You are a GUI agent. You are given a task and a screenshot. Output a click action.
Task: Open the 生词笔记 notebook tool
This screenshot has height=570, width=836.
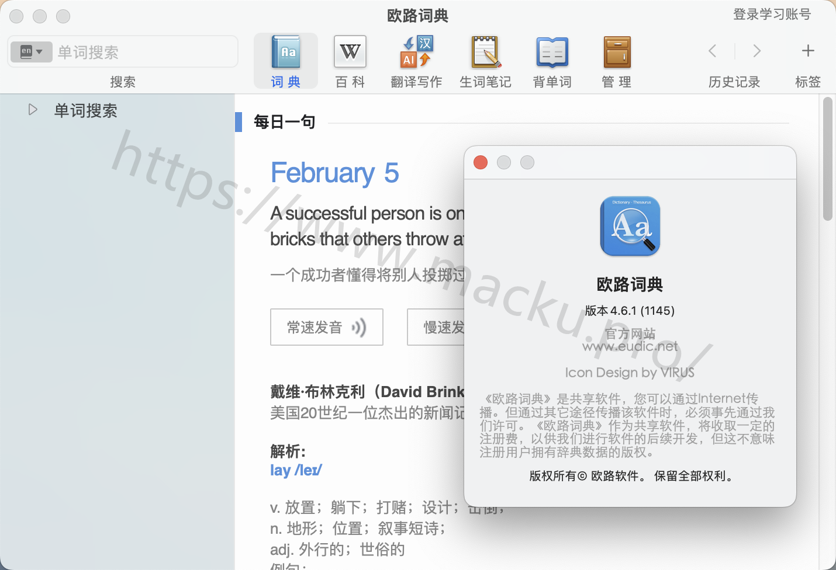pos(485,61)
